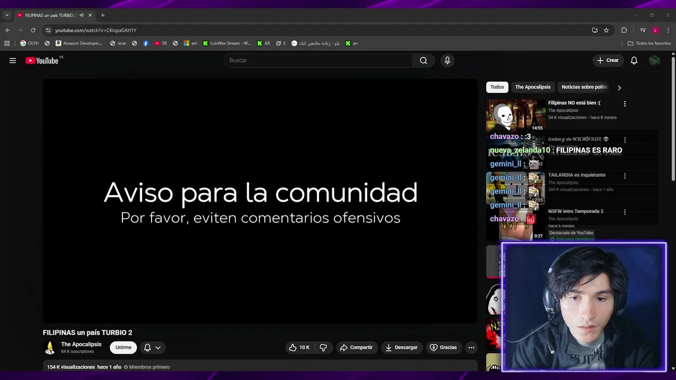Click the FILIPINAS un país TURBIO 2 title
This screenshot has width=676, height=380.
(x=88, y=332)
